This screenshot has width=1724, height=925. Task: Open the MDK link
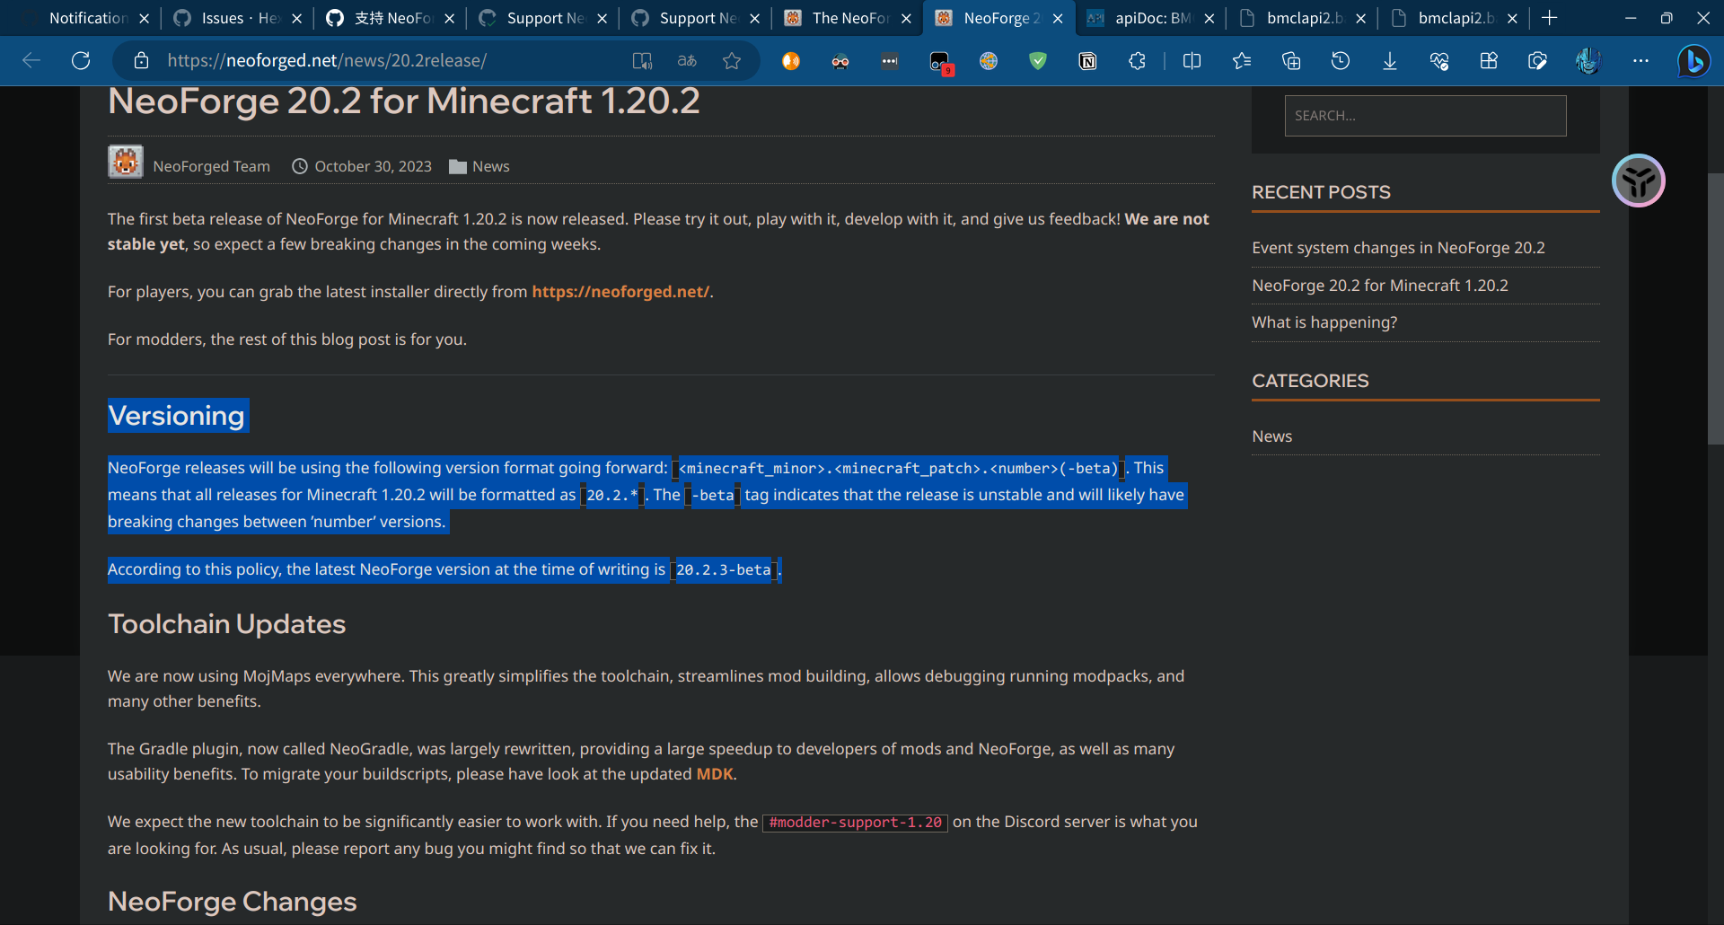pos(715,774)
